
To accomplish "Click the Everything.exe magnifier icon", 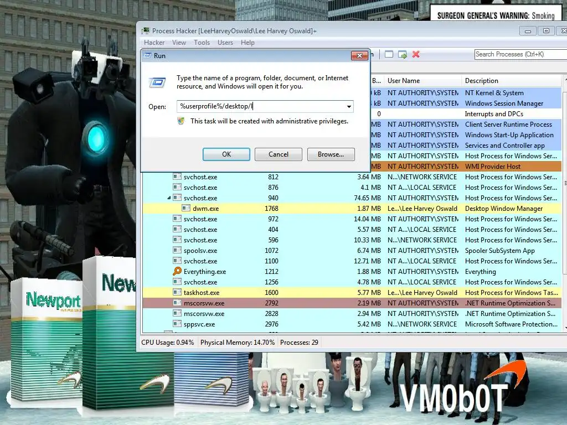I will [177, 271].
